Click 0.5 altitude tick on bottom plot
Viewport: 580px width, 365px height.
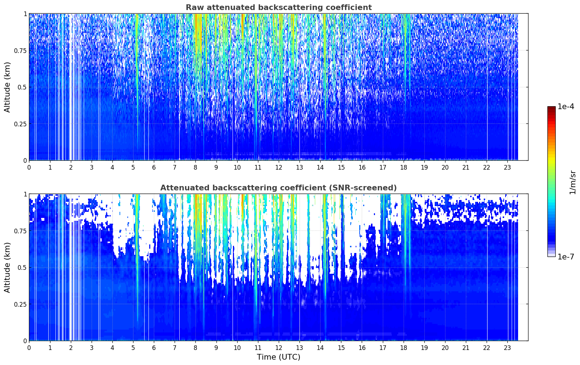point(22,268)
